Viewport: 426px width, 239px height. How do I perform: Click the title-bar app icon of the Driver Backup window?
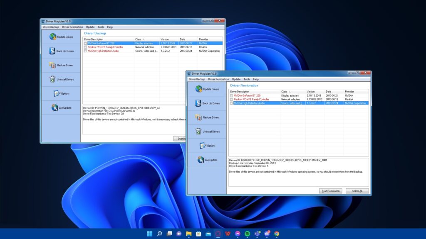coord(43,22)
